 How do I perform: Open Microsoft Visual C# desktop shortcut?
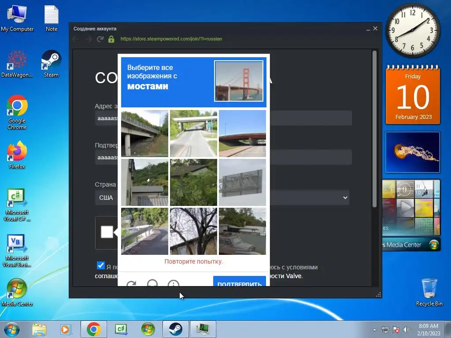pos(17,205)
